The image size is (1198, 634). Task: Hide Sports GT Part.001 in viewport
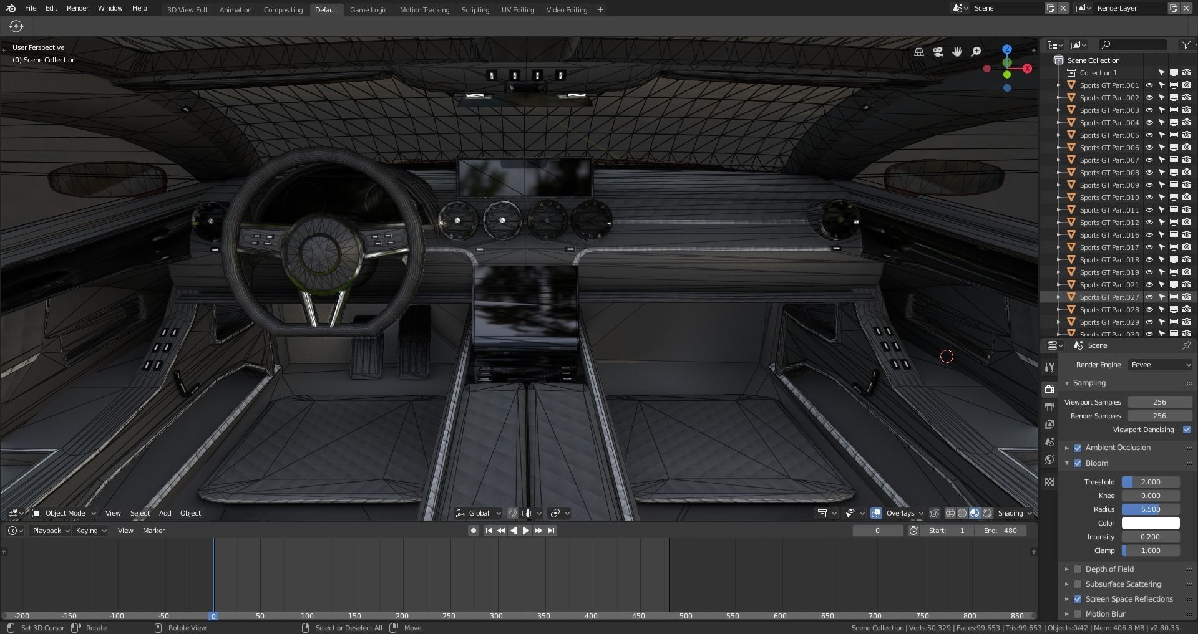[x=1149, y=85]
